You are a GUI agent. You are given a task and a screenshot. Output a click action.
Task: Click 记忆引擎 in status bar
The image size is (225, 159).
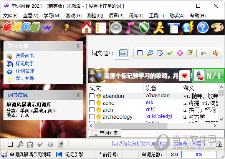pyautogui.click(x=74, y=154)
